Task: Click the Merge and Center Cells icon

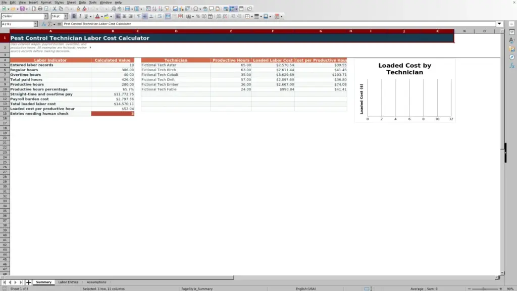Action: (168, 17)
